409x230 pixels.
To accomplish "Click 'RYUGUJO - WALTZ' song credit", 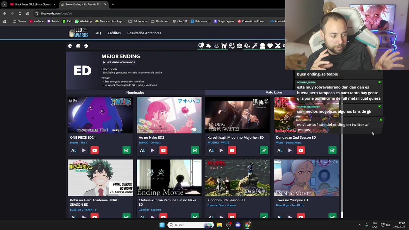I will click(x=218, y=142).
